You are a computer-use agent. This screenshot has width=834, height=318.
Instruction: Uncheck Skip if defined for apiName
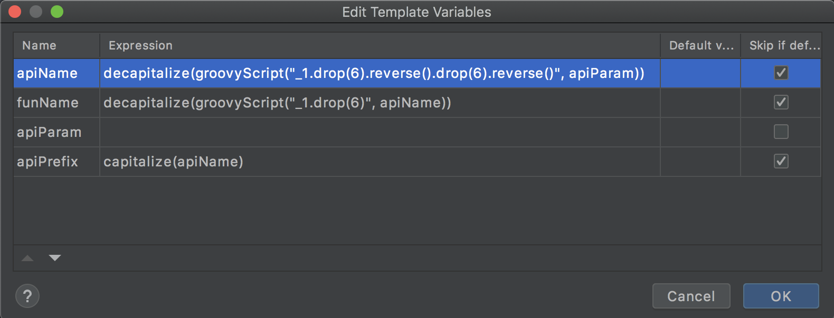point(781,73)
